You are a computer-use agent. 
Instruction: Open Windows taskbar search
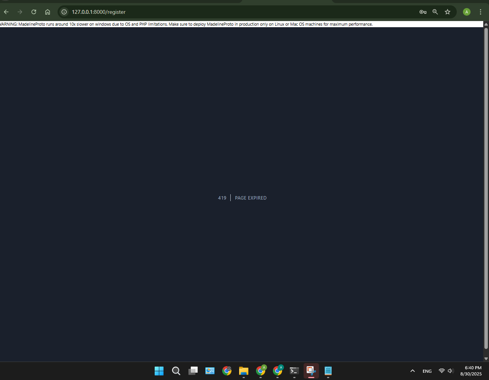click(x=176, y=371)
